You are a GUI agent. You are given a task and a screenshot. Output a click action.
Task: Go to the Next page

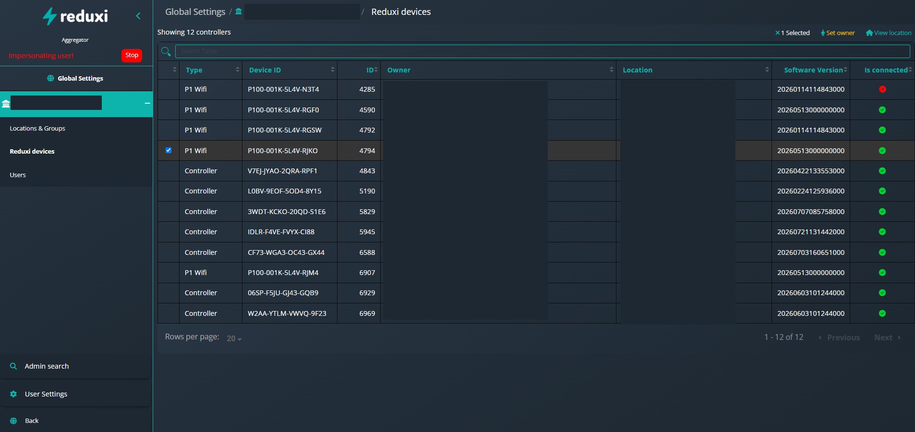887,337
